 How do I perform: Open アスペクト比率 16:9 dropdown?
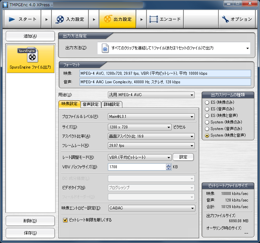click(x=151, y=136)
